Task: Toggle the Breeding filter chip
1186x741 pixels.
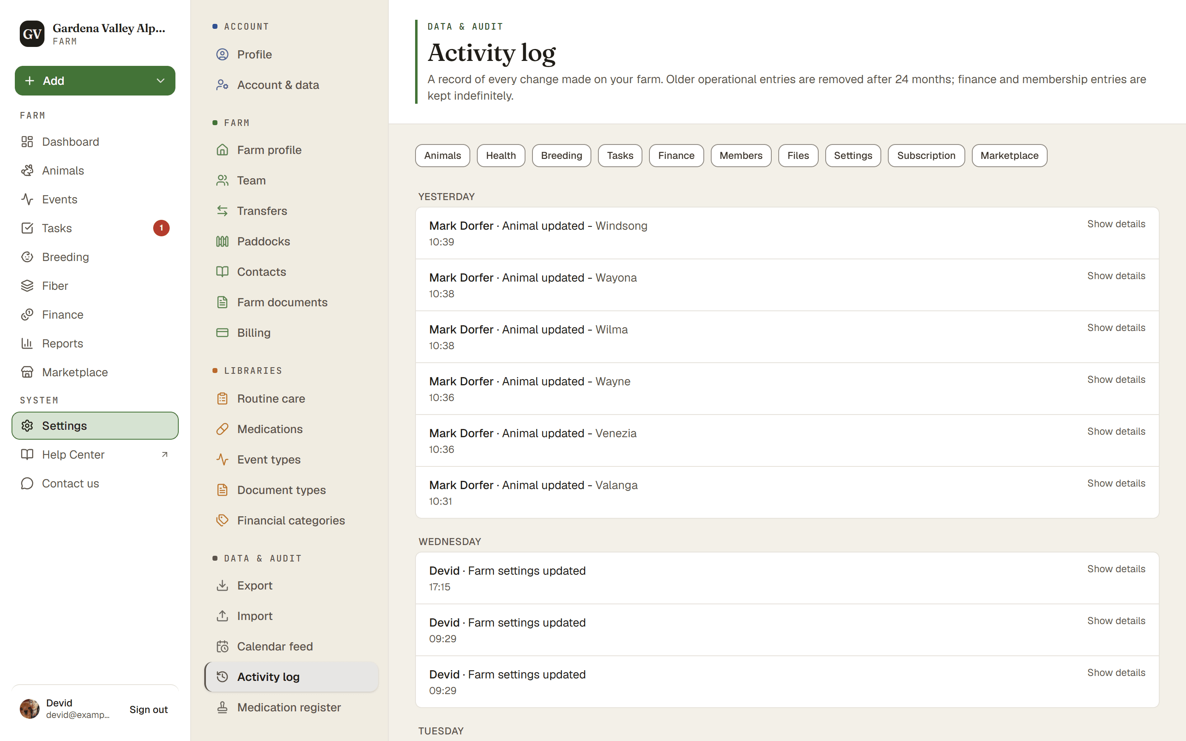Action: click(x=562, y=155)
